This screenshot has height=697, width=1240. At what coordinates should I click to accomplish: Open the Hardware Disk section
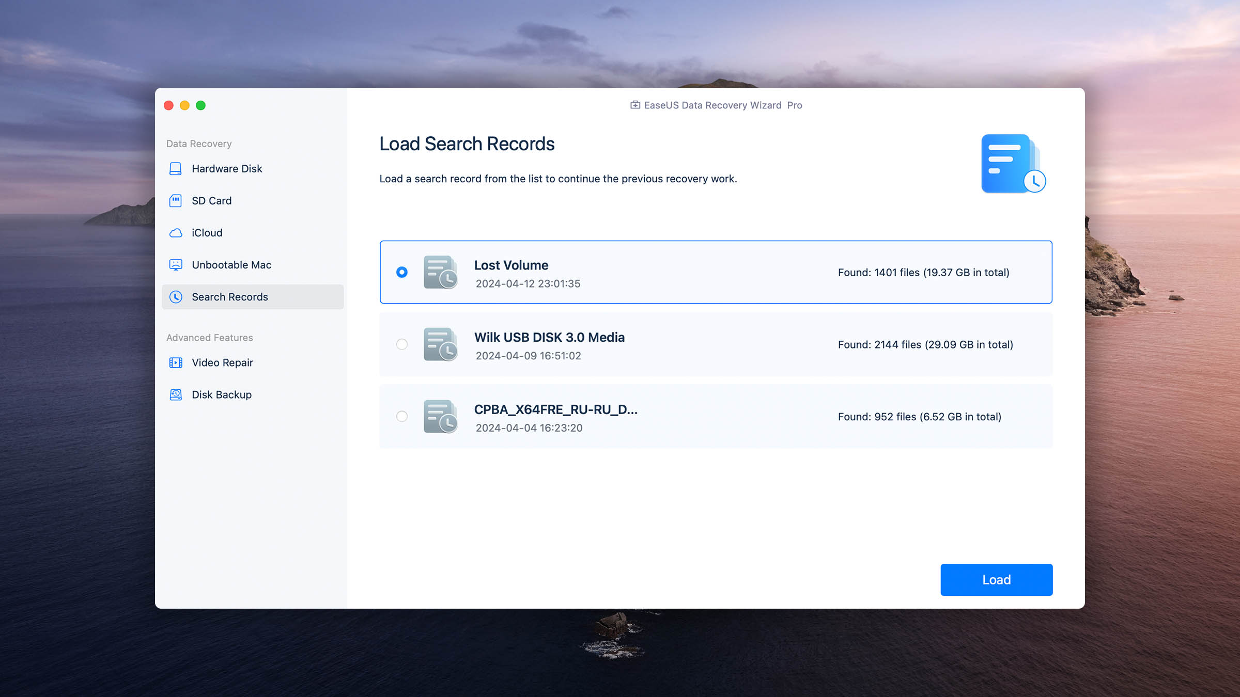[x=227, y=169]
